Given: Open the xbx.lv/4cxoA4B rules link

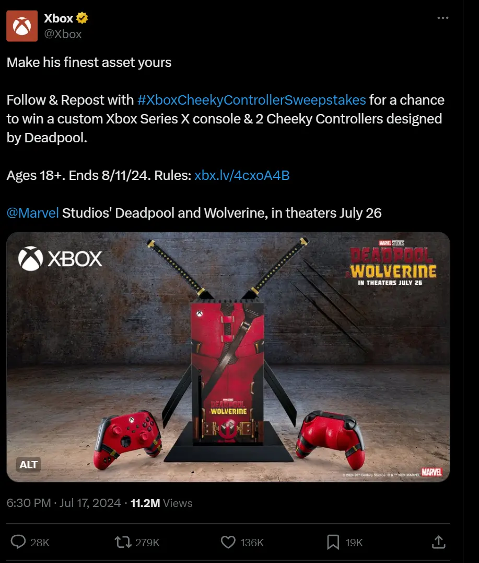Looking at the screenshot, I should click(x=242, y=175).
